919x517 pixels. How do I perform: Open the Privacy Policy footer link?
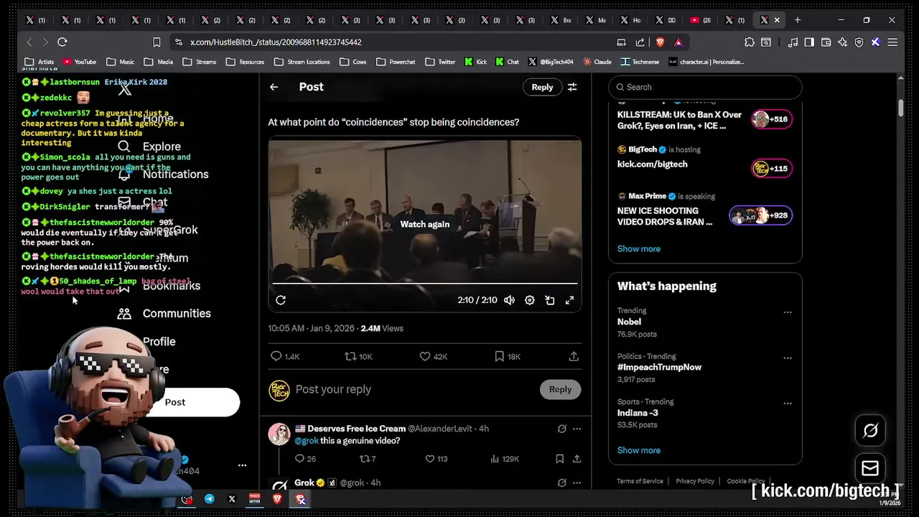click(694, 481)
